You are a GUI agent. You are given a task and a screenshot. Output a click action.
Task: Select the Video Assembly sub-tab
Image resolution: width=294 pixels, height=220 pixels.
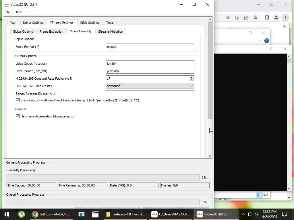tap(81, 31)
